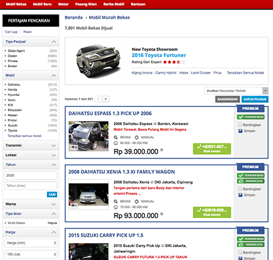
Task: Open the Motor menu item
Action: coord(63,4)
